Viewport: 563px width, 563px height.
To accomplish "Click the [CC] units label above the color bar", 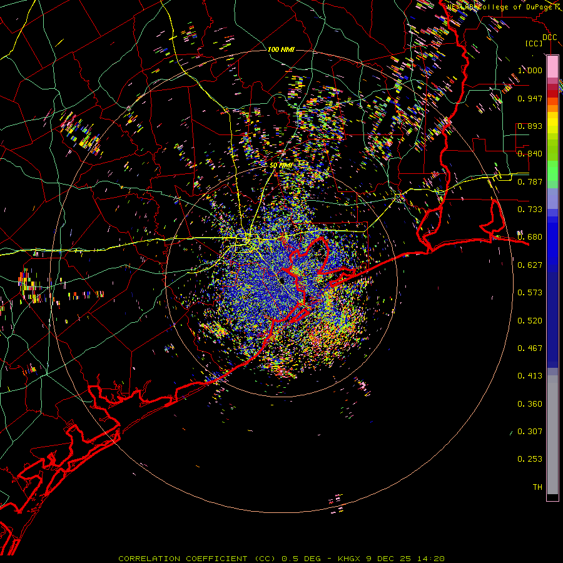I will click(x=534, y=43).
